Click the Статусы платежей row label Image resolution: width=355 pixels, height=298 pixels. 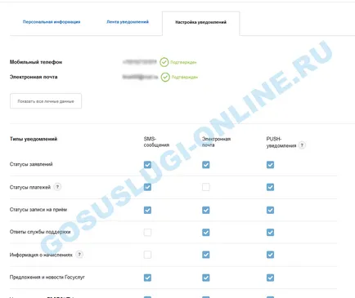pos(30,187)
